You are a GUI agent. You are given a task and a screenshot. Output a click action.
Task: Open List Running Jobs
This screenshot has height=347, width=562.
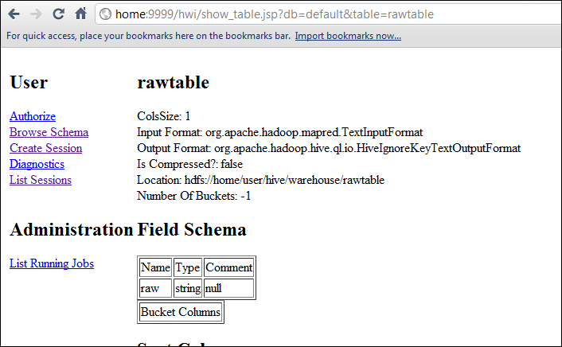click(x=52, y=263)
